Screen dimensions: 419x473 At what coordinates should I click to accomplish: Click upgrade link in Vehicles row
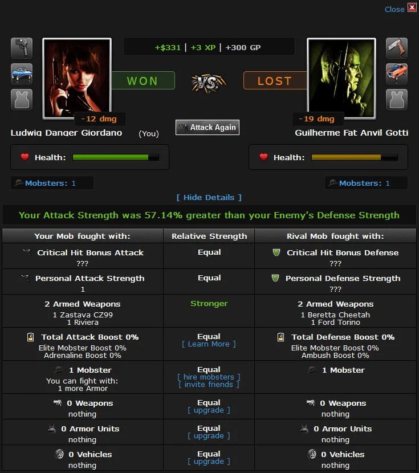[x=209, y=462]
